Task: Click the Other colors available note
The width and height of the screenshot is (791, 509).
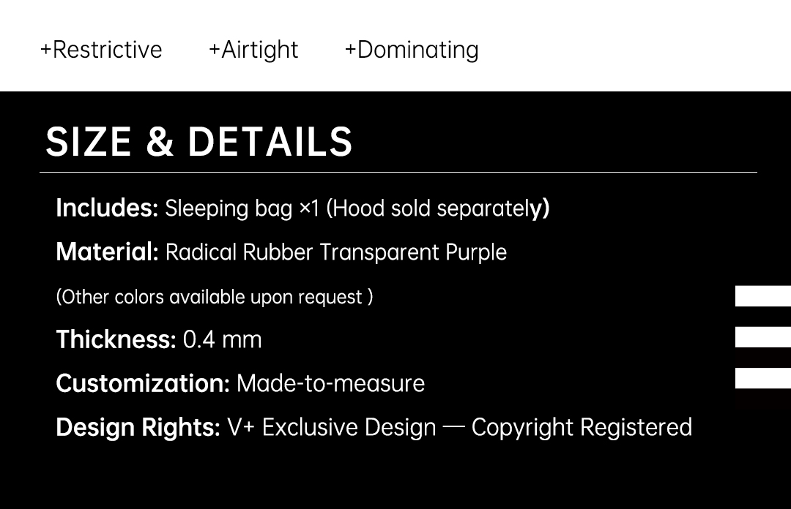Action: click(214, 297)
